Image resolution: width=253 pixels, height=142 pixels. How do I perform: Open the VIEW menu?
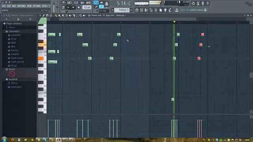tap(29, 6)
